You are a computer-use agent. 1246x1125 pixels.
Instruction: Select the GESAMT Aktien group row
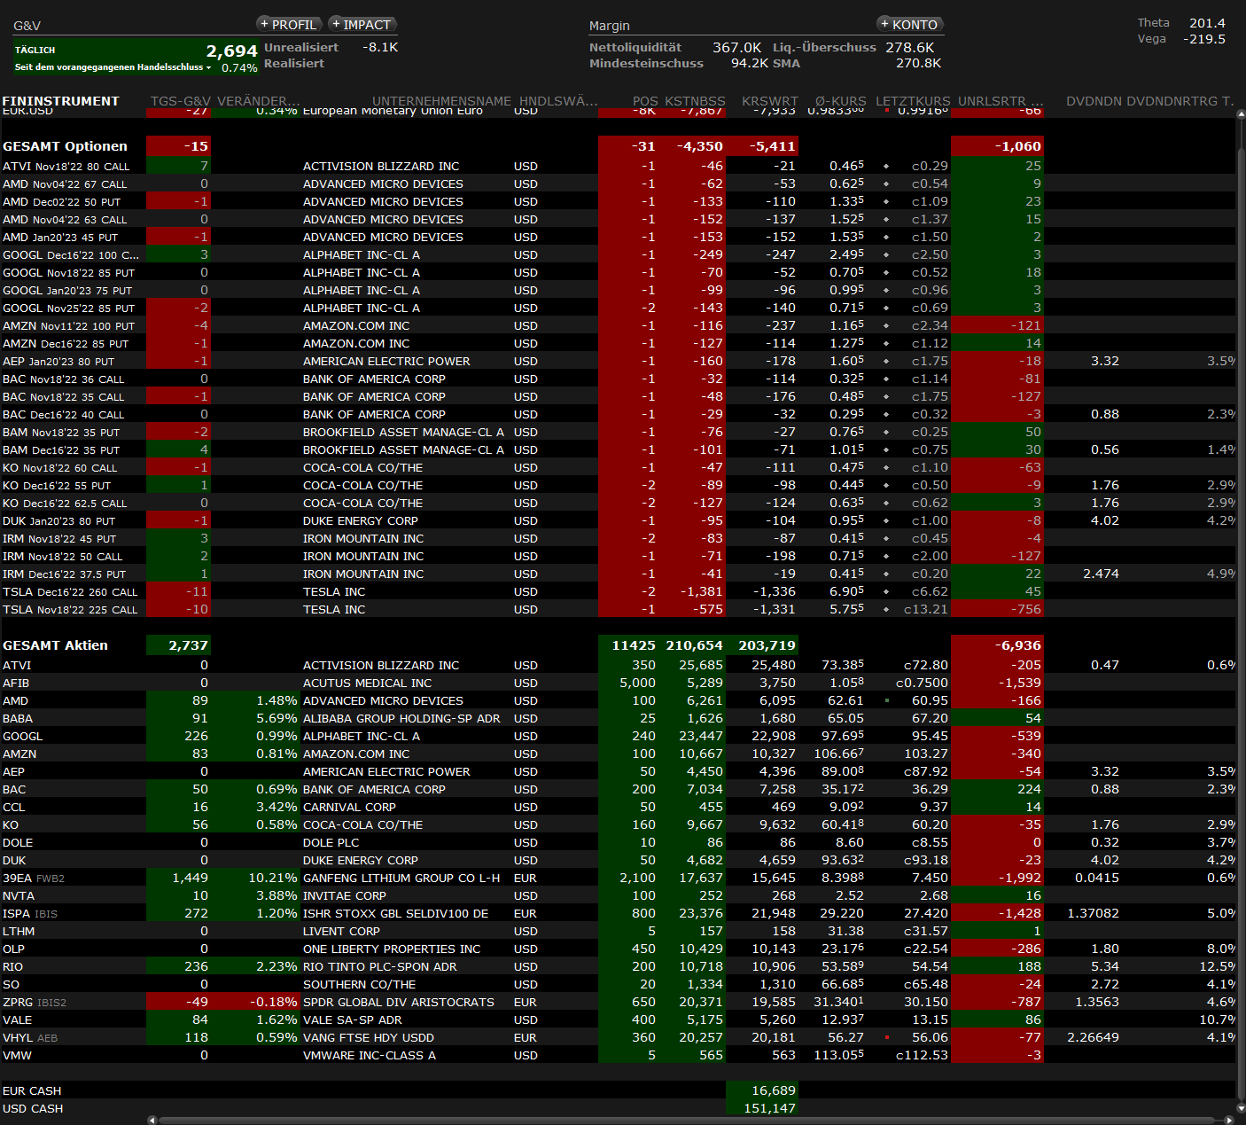[55, 645]
